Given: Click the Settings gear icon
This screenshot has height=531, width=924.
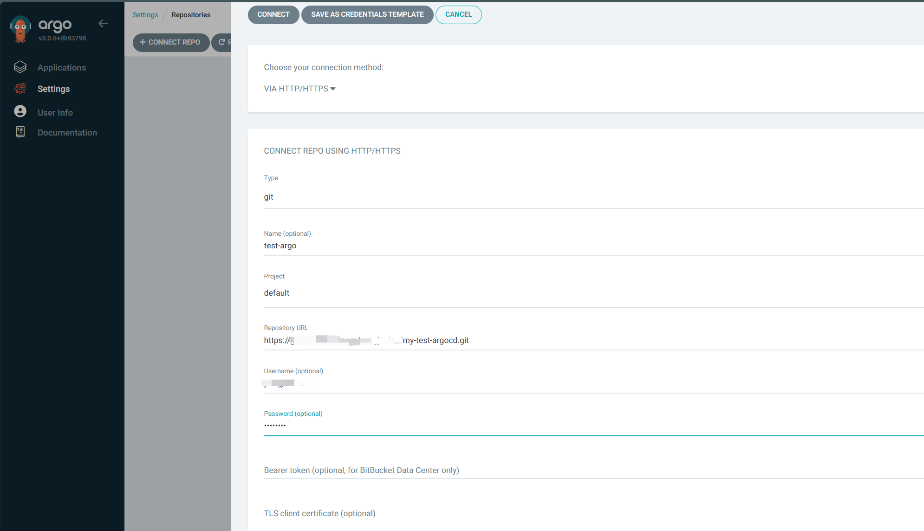Looking at the screenshot, I should point(20,89).
